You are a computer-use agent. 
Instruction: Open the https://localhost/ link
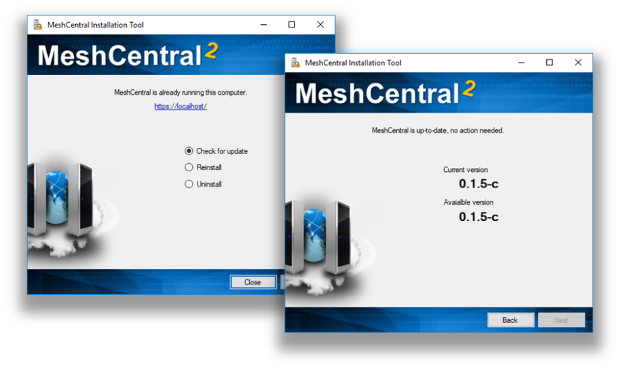(180, 106)
